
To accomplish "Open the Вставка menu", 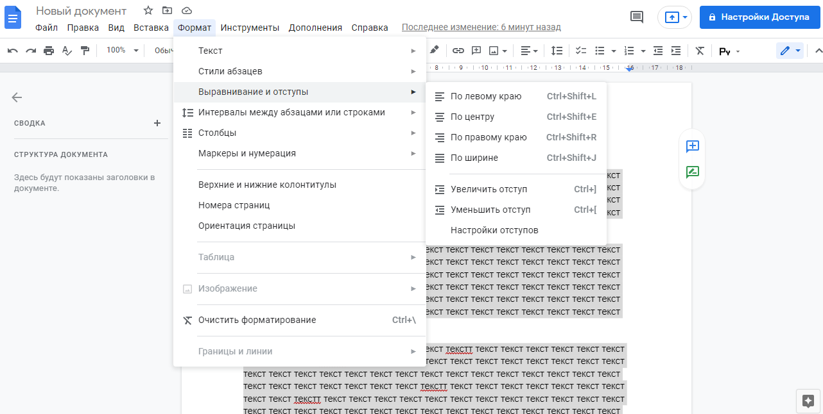I will (x=151, y=28).
